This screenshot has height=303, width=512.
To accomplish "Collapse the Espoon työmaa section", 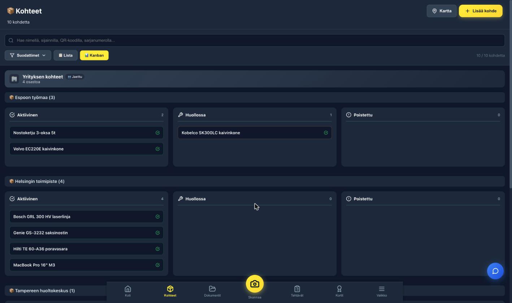I will click(x=255, y=97).
